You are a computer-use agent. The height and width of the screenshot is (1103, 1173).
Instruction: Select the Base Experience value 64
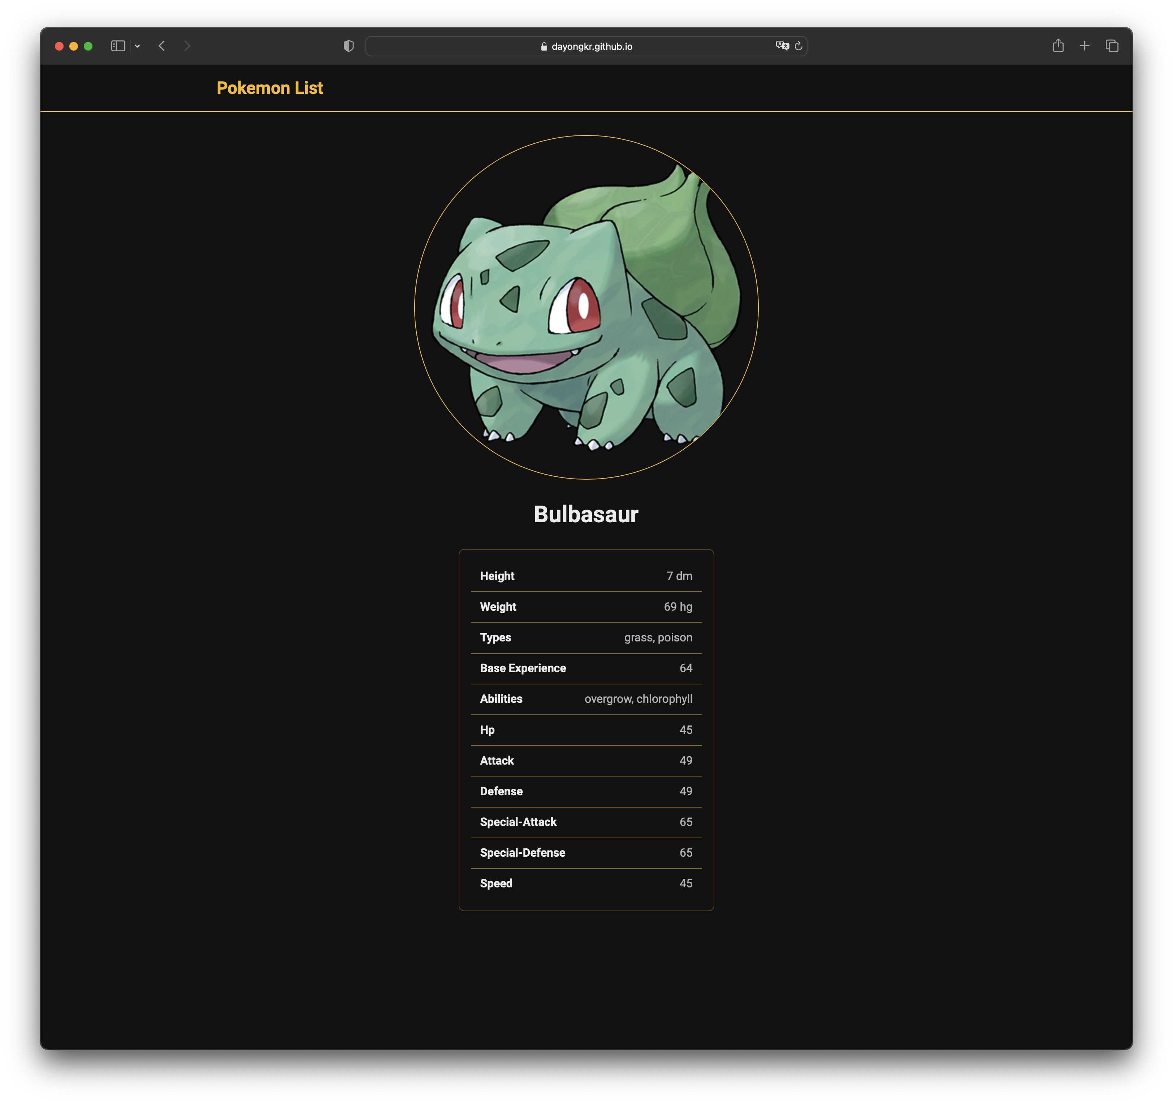(685, 668)
